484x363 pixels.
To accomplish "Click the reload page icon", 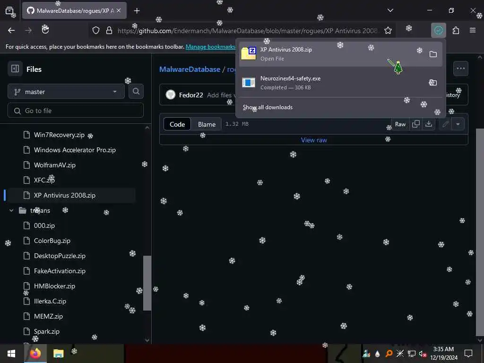I will tap(45, 30).
